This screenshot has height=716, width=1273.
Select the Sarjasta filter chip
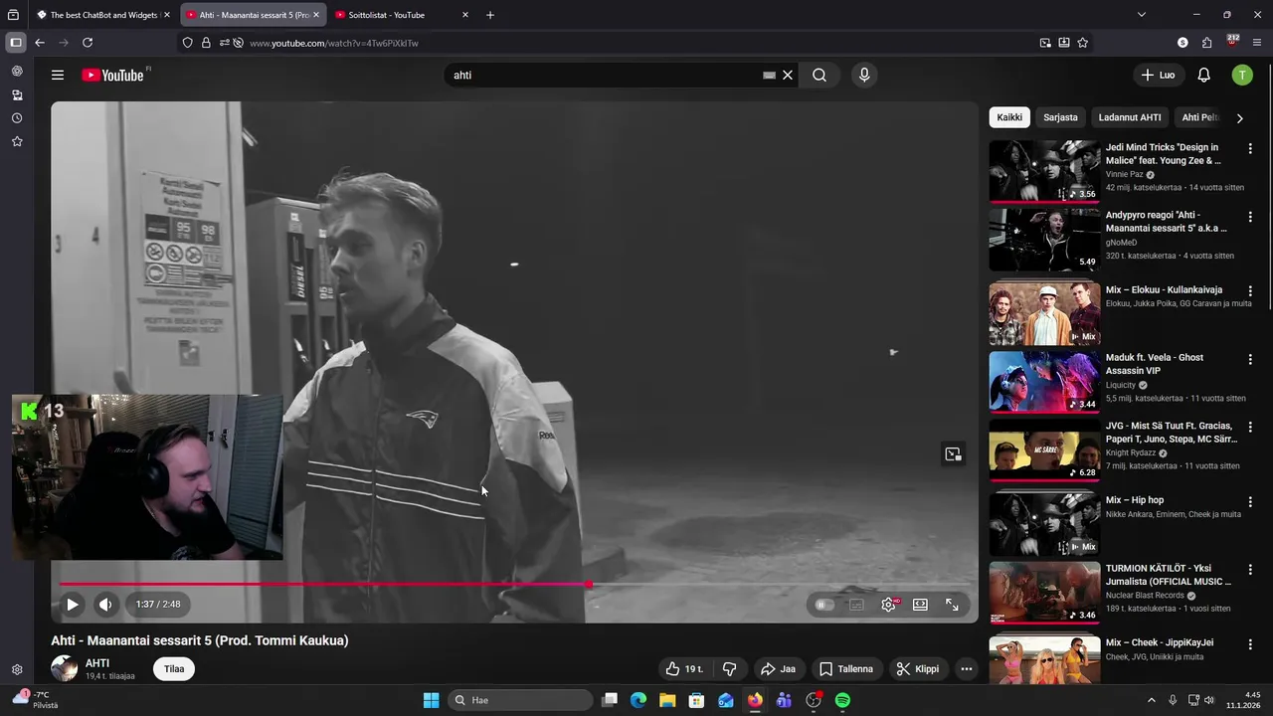[1060, 117]
